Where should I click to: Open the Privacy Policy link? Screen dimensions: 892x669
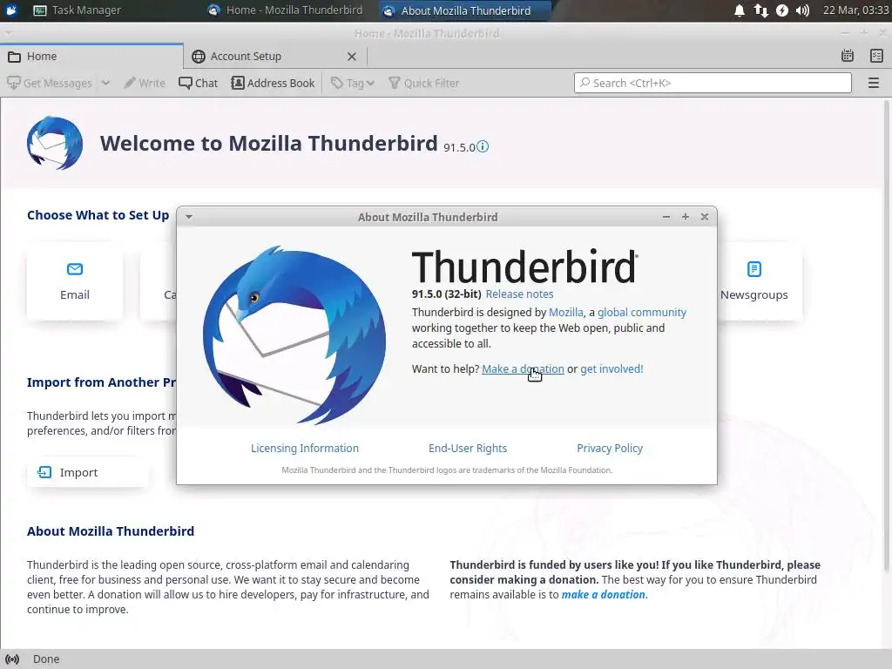click(x=610, y=449)
